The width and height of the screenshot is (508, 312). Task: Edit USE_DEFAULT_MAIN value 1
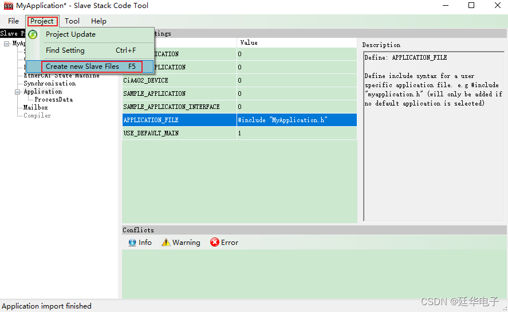pyautogui.click(x=297, y=133)
